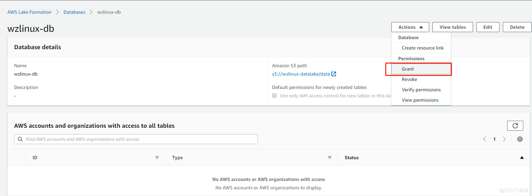Open Databases breadcrumb link
Viewport: 532px width, 196px height.
click(74, 12)
